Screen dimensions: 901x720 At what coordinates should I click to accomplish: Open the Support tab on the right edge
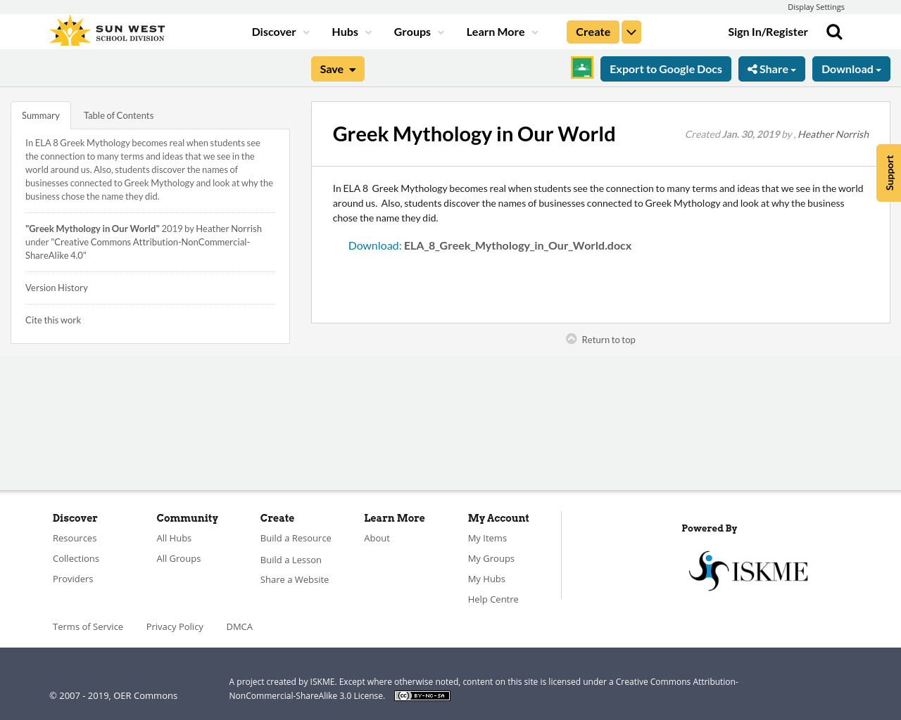click(x=888, y=172)
